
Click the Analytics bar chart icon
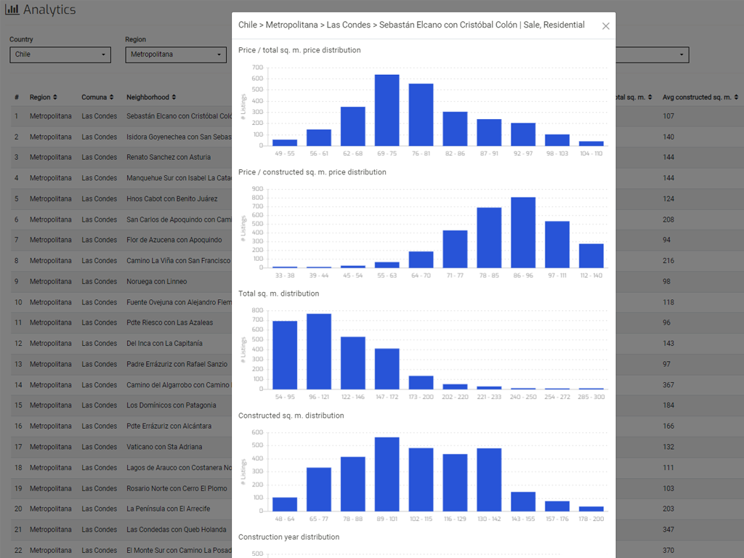(x=12, y=10)
